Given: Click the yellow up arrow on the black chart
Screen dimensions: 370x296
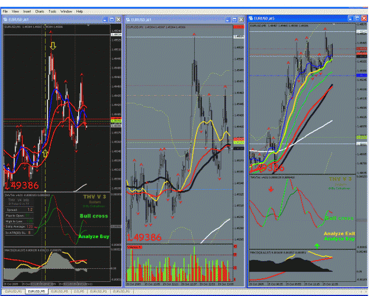Looking at the screenshot, I should [45, 153].
